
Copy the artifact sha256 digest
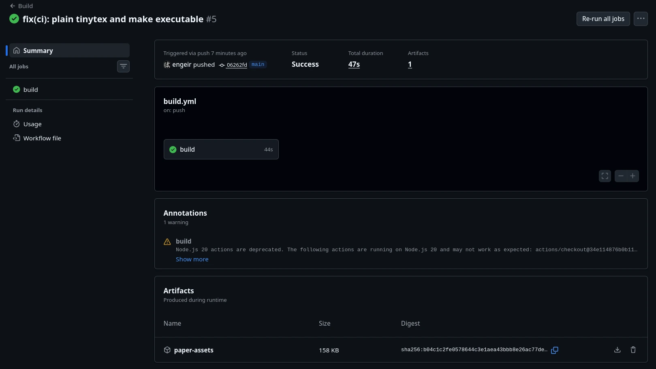coord(554,350)
